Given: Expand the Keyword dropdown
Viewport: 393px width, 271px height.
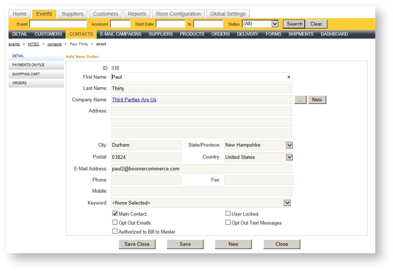Looking at the screenshot, I should [287, 203].
